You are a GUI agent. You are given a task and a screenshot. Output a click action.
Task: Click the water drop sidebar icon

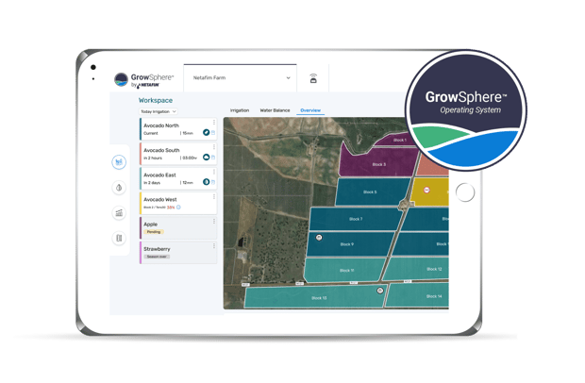tap(120, 188)
